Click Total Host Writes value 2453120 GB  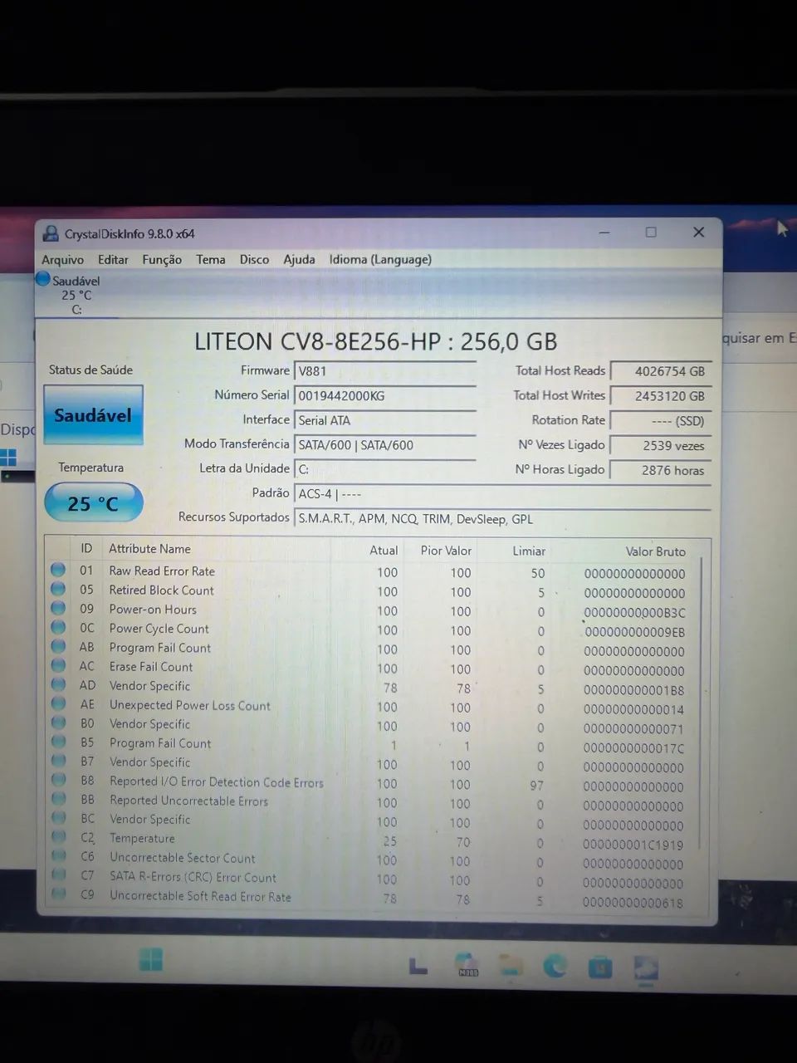tap(661, 396)
